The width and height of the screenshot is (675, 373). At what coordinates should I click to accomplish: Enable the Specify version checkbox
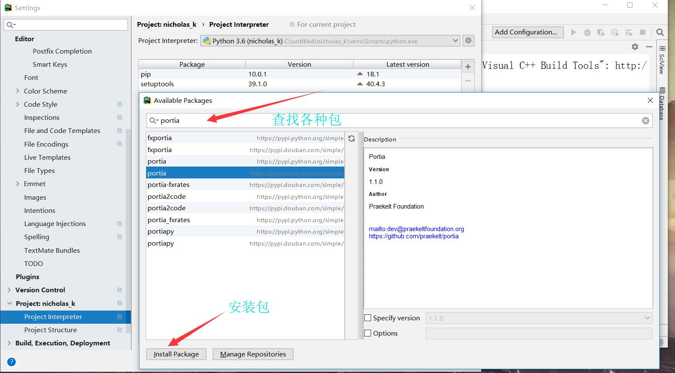[x=368, y=318]
